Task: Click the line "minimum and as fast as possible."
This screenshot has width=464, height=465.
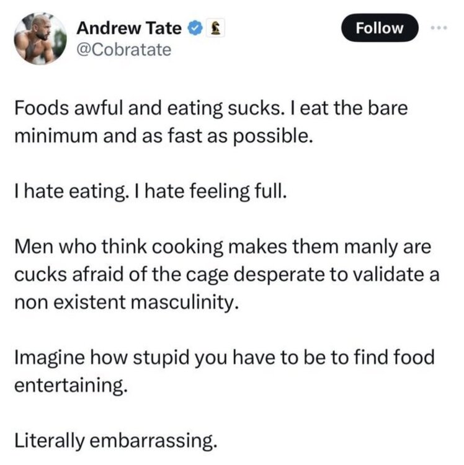Action: 161,136
